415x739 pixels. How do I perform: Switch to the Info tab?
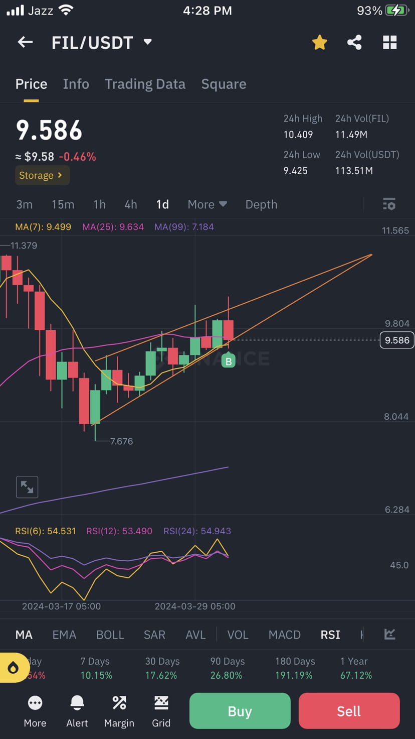(76, 84)
